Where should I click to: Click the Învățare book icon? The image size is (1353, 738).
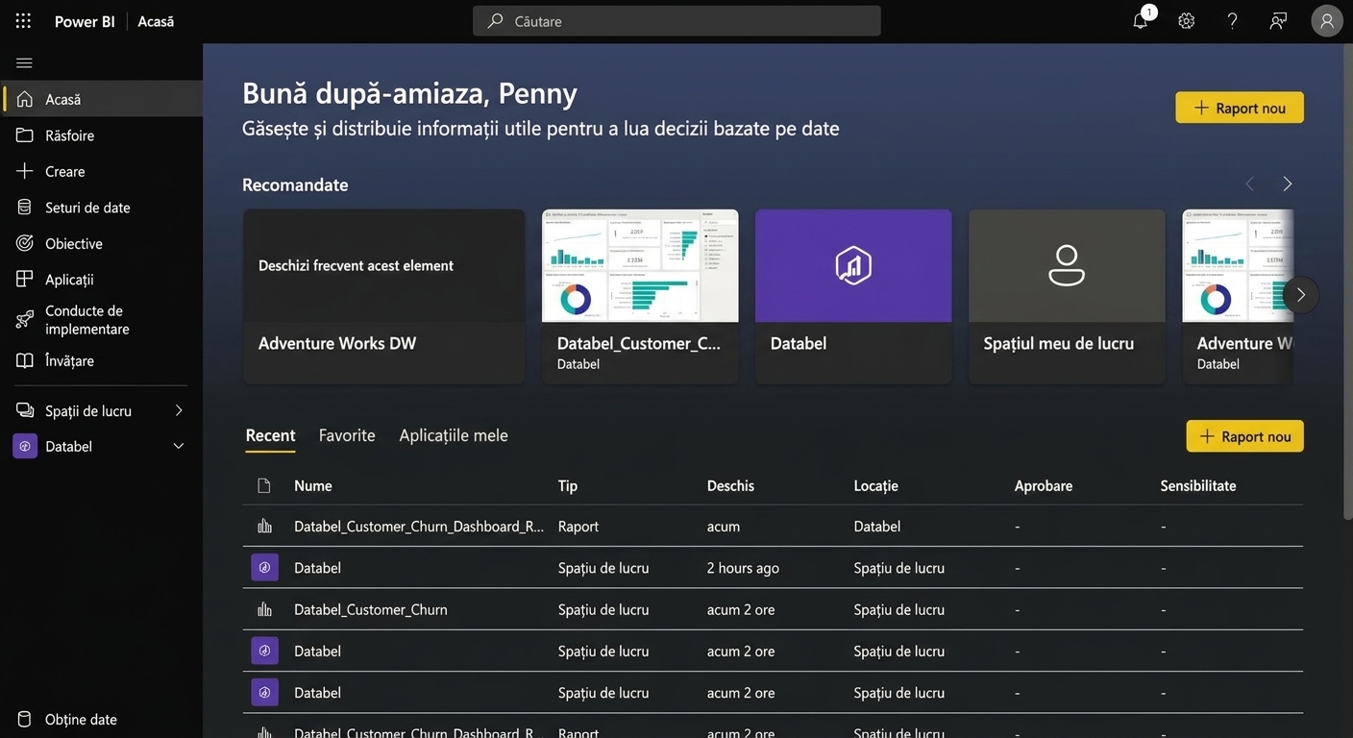25,360
